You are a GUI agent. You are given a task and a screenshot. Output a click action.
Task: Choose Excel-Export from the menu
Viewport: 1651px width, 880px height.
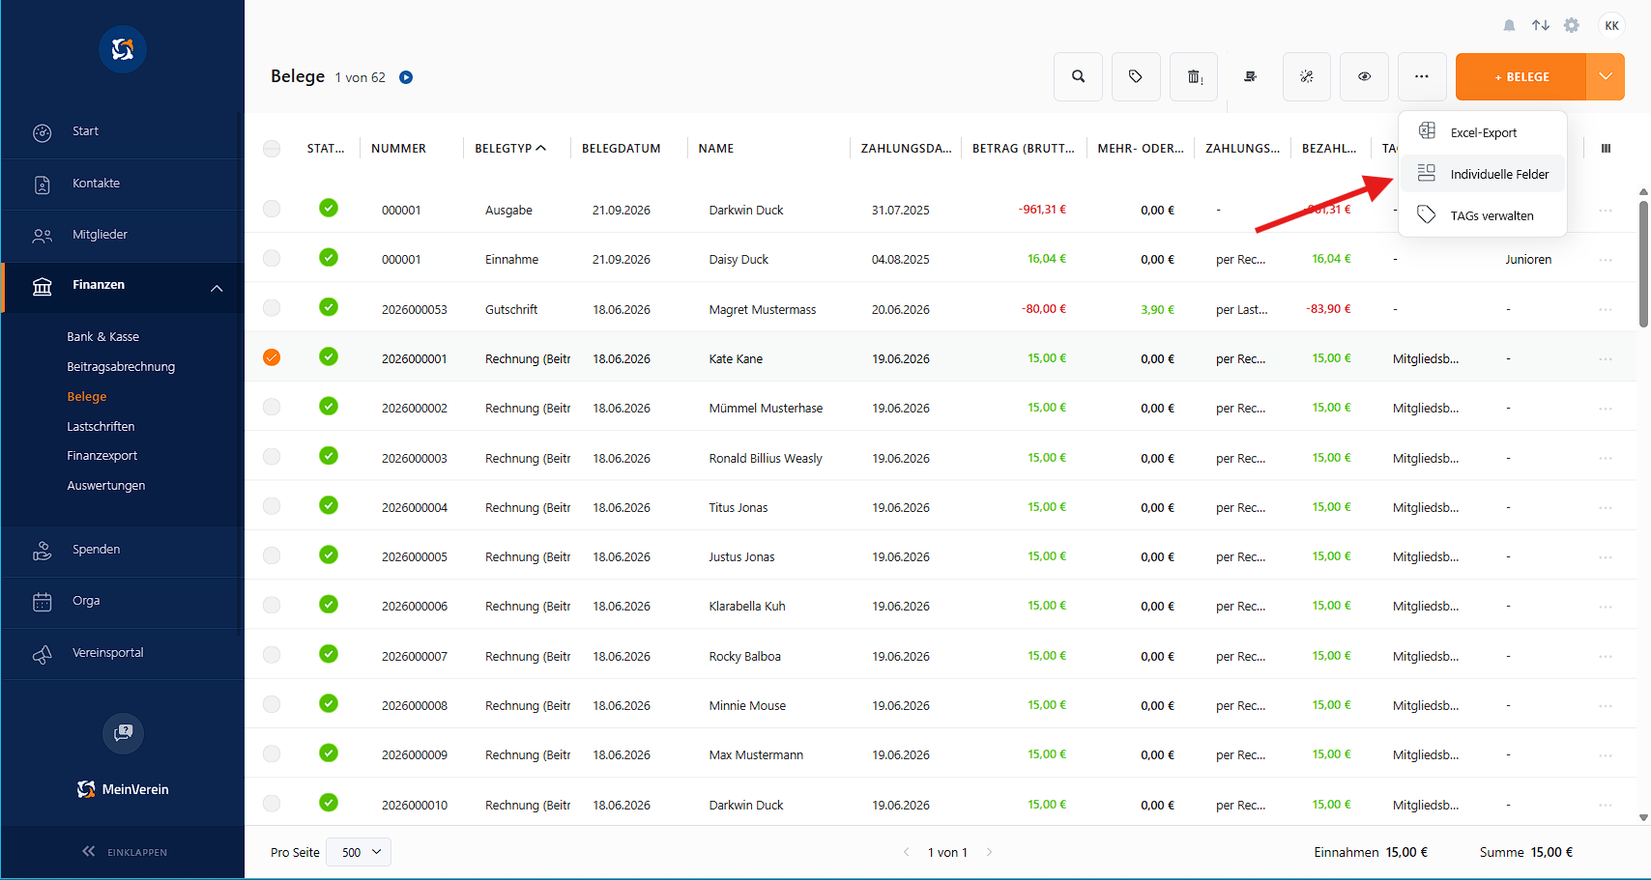[1483, 132]
